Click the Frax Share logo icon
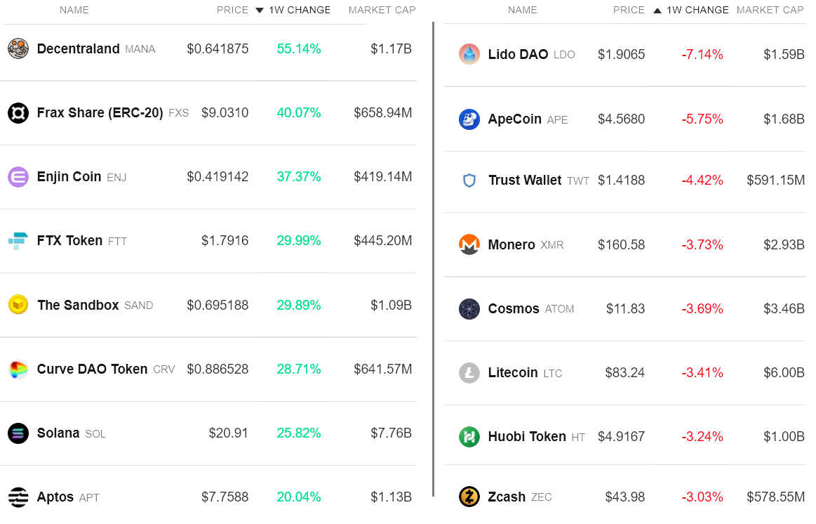This screenshot has height=524, width=816. click(18, 112)
